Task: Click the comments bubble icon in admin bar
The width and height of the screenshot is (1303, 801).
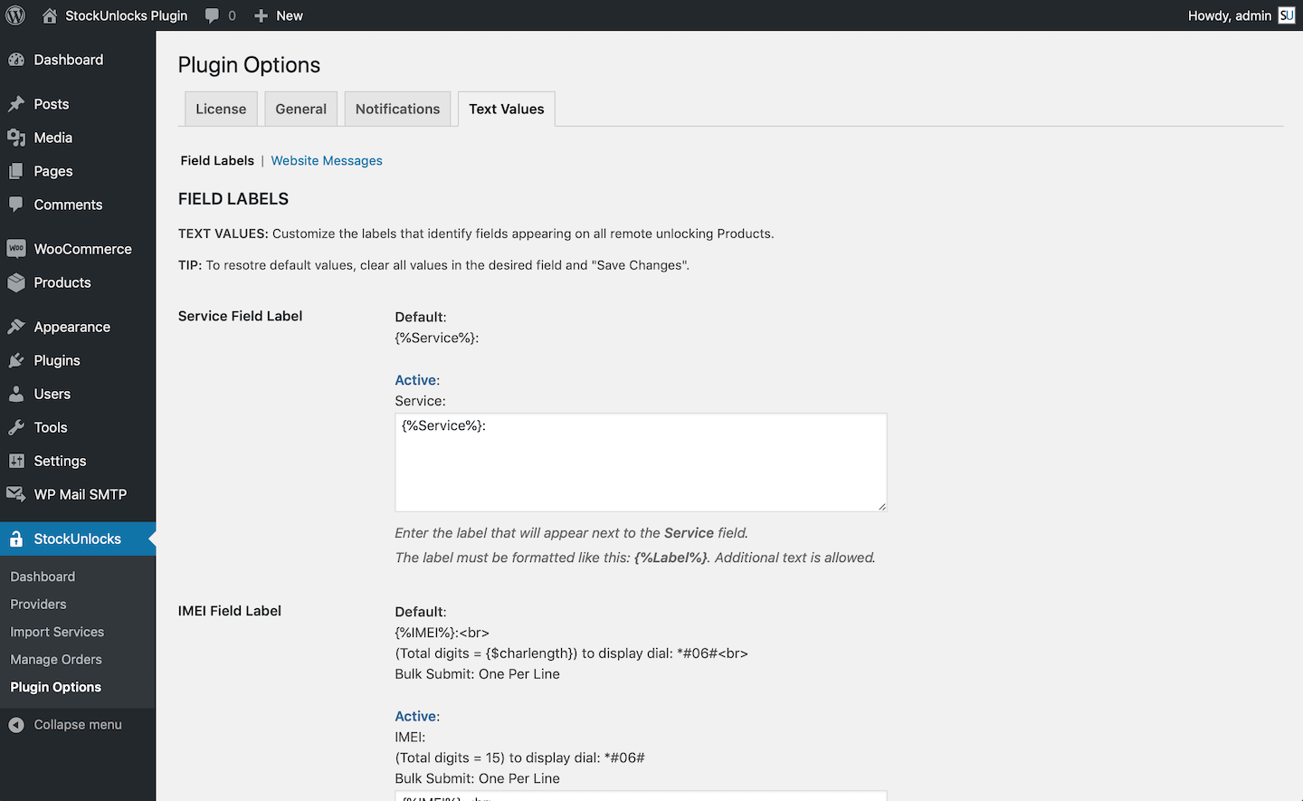Action: (x=212, y=15)
